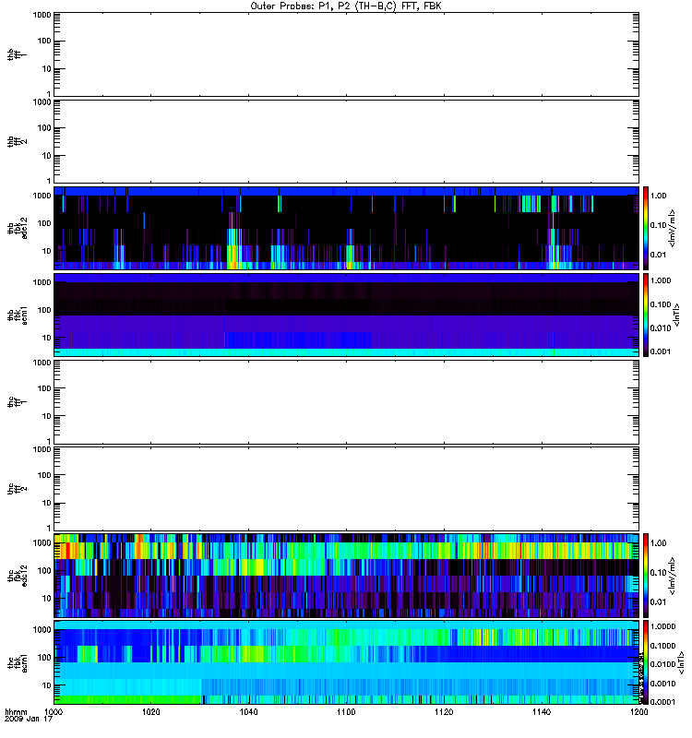Click the "2009 Jan 17" date label
Image resolution: width=692 pixels, height=738 pixels.
[29, 720]
